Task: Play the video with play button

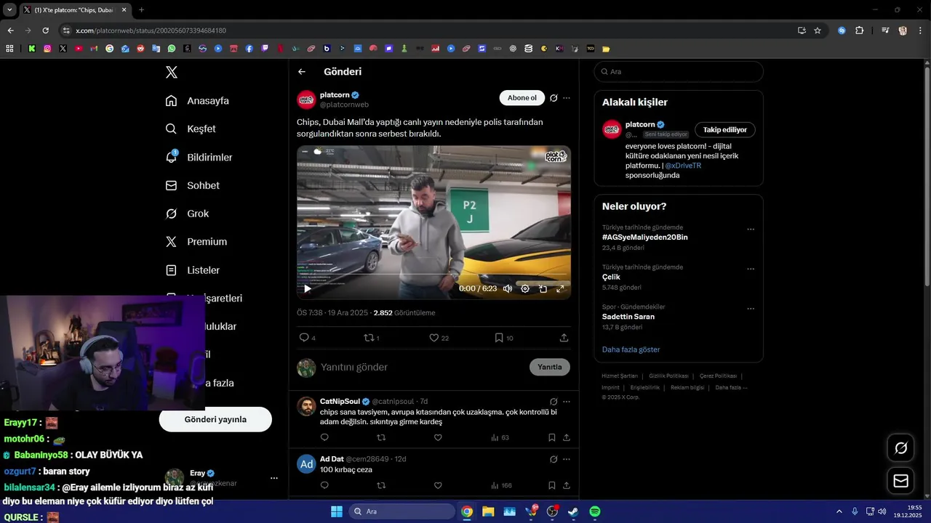Action: click(x=308, y=288)
